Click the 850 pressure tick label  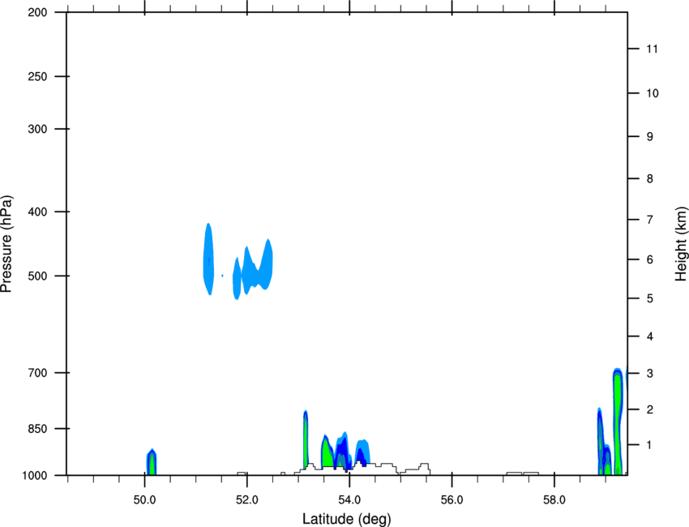(37, 429)
